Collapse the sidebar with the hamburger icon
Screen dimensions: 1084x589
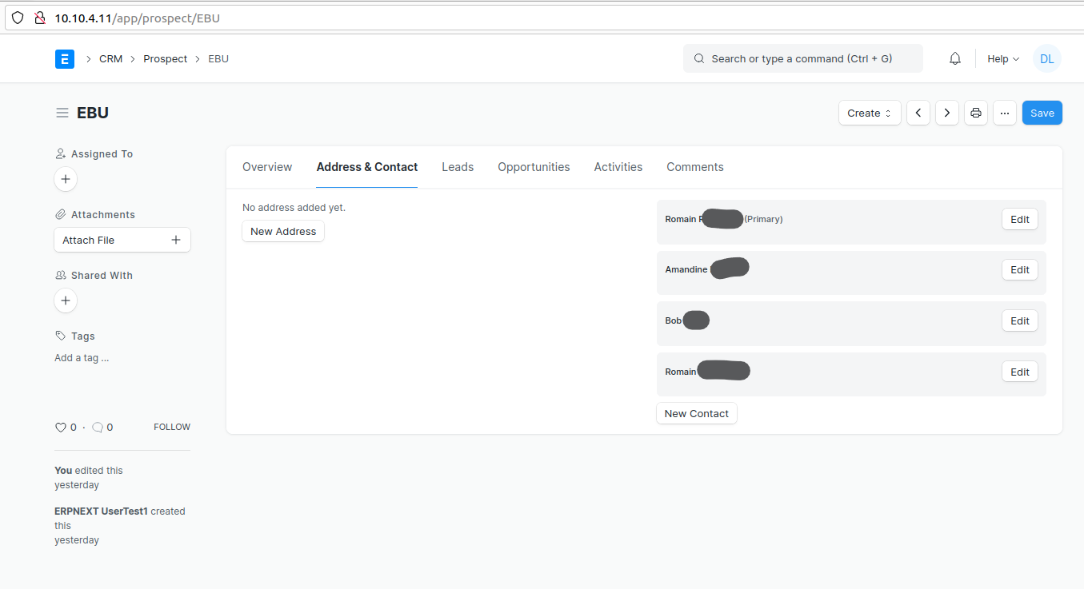(62, 112)
